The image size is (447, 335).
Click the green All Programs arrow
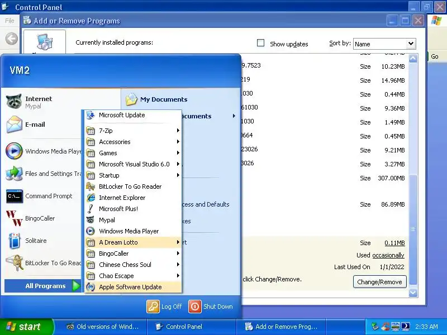(76, 286)
